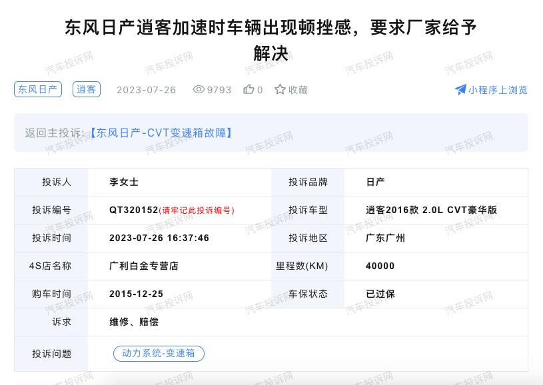Click the 车保状态 label cell

[308, 294]
